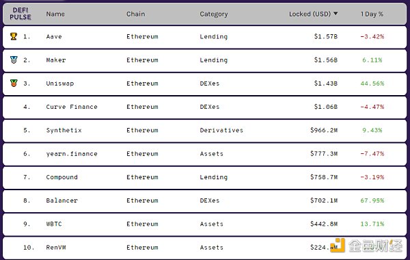Sort by the Name column header
410x260 pixels.
pos(55,14)
